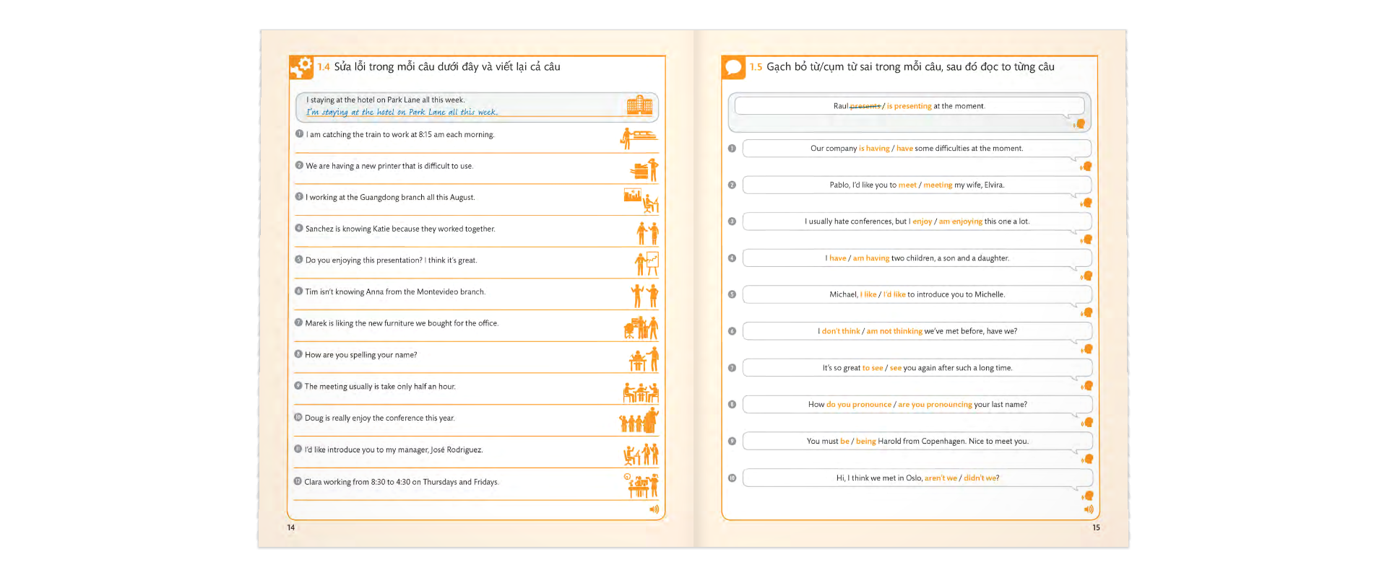Image resolution: width=1387 pixels, height=575 pixels.
Task: Select 'is having' in the company sentence
Action: tap(874, 149)
